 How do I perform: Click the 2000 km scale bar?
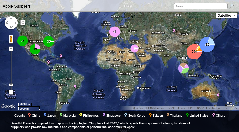pyautogui.click(x=25, y=104)
